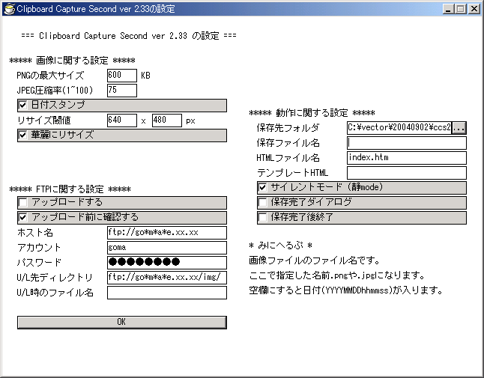Click the resize height field showing 480
This screenshot has width=484, height=378.
pos(166,121)
